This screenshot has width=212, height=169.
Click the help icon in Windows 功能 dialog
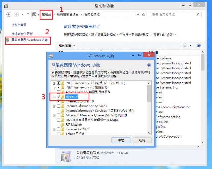click(149, 65)
